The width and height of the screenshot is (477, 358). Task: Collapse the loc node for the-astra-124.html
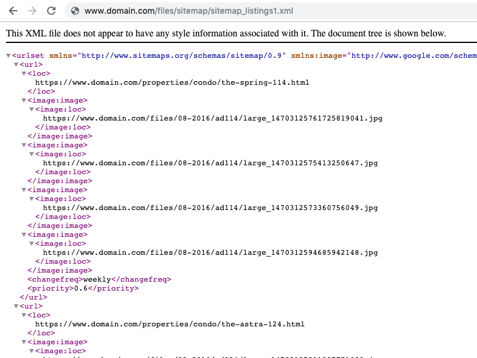pyautogui.click(x=24, y=316)
